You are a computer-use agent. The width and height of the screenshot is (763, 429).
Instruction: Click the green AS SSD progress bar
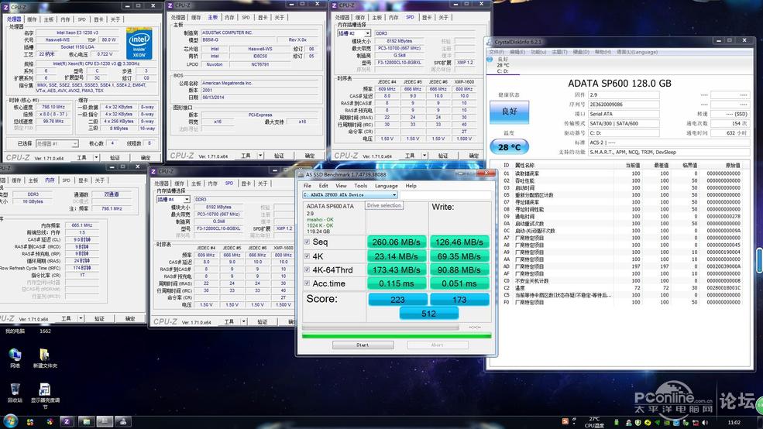pyautogui.click(x=397, y=335)
